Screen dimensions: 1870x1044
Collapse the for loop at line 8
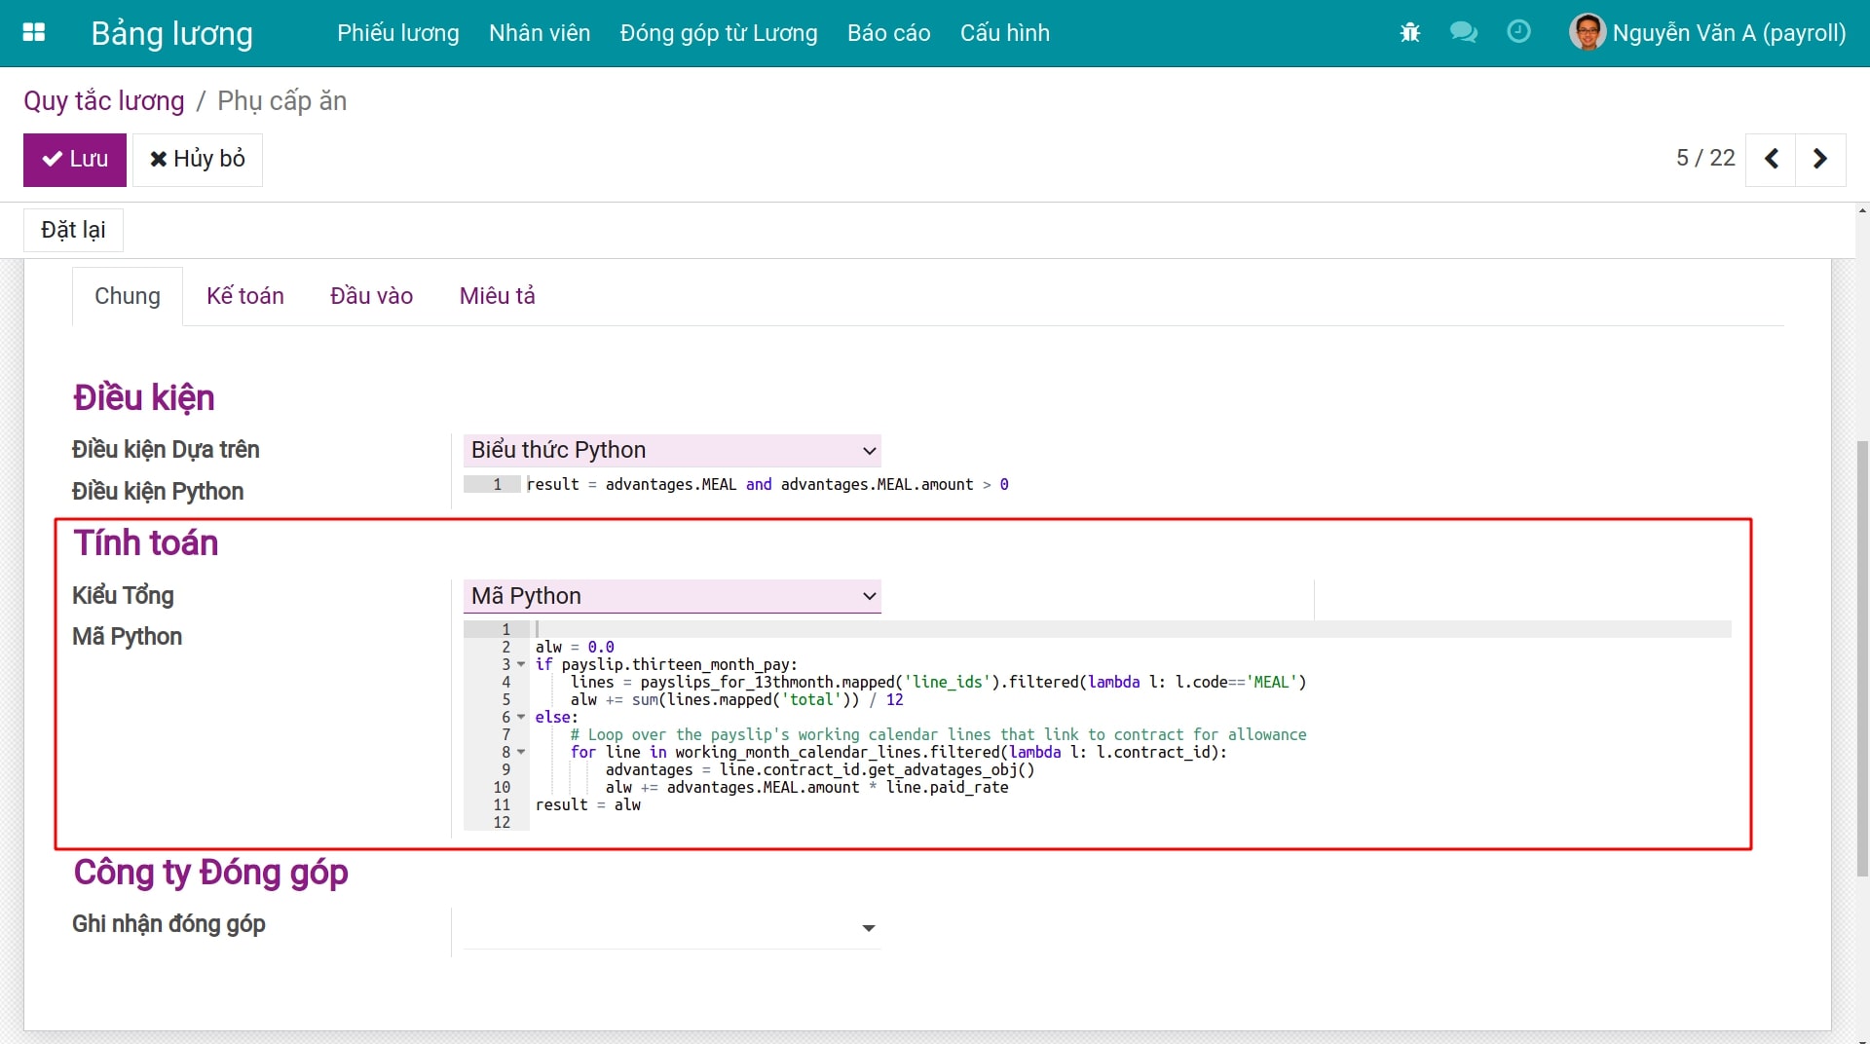pos(521,752)
